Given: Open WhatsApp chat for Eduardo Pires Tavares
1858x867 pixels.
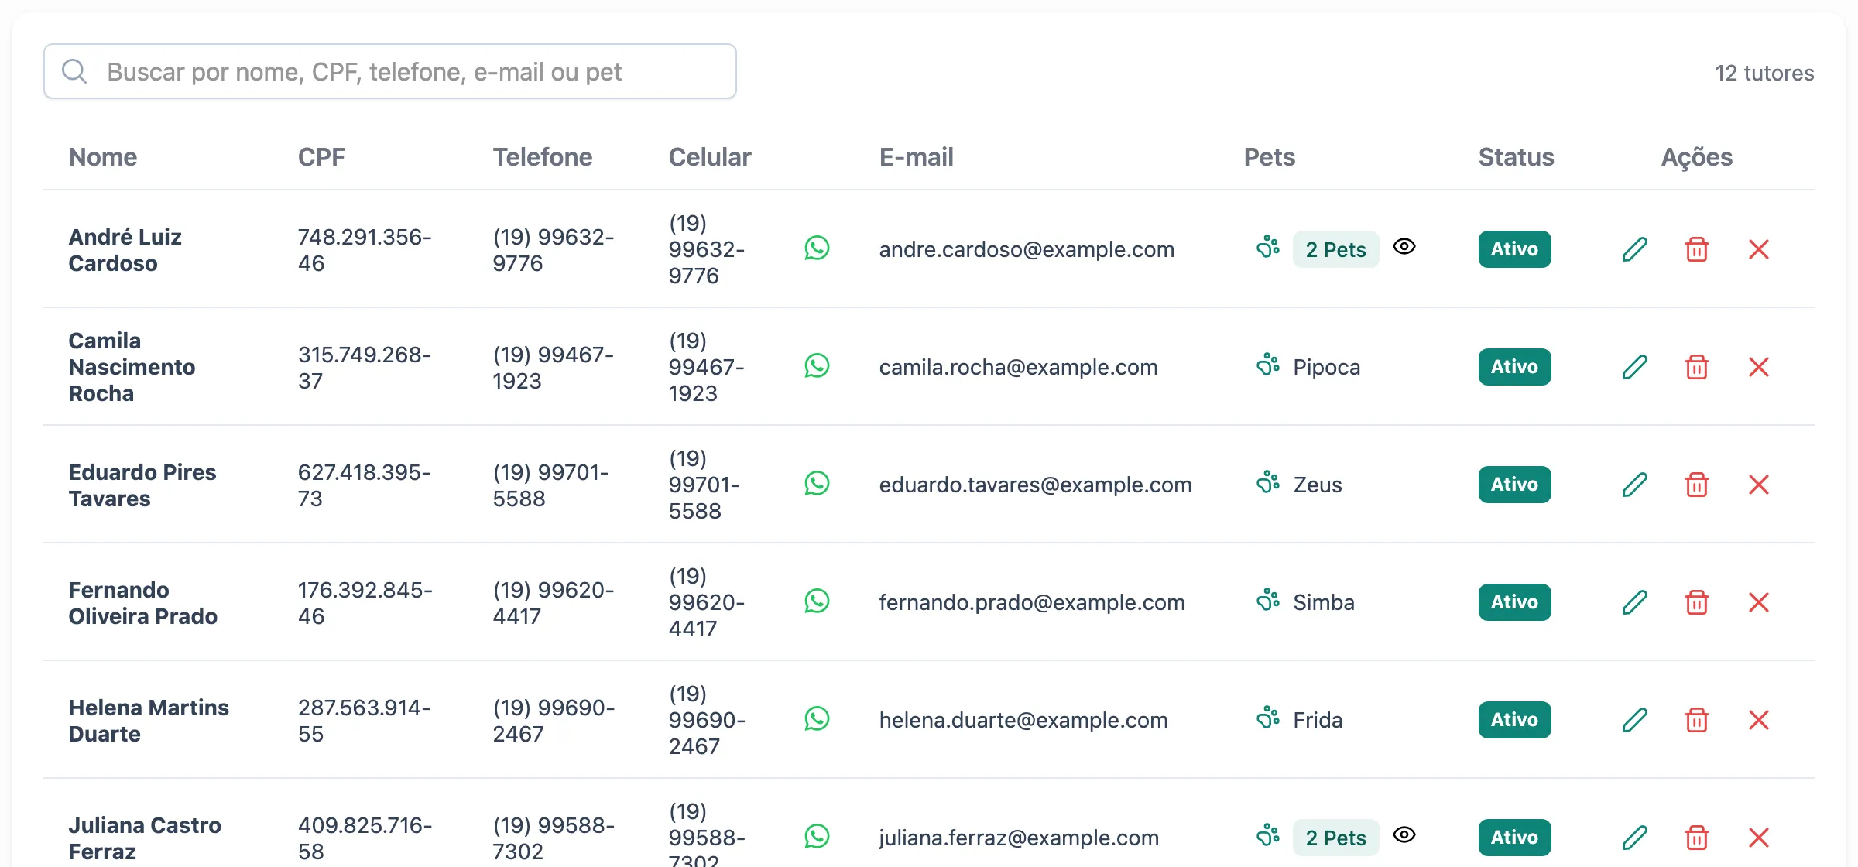Looking at the screenshot, I should 817,484.
